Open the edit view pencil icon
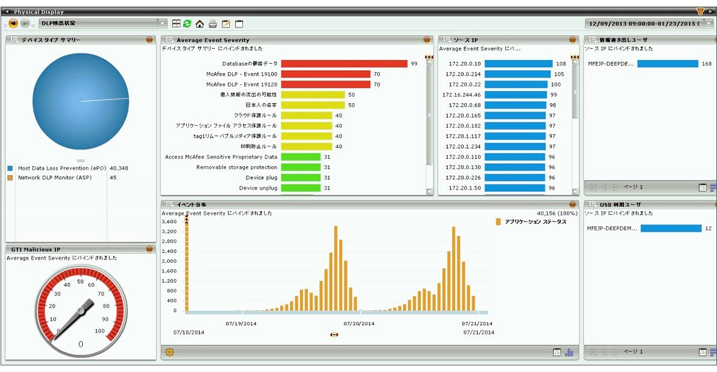 pos(226,24)
